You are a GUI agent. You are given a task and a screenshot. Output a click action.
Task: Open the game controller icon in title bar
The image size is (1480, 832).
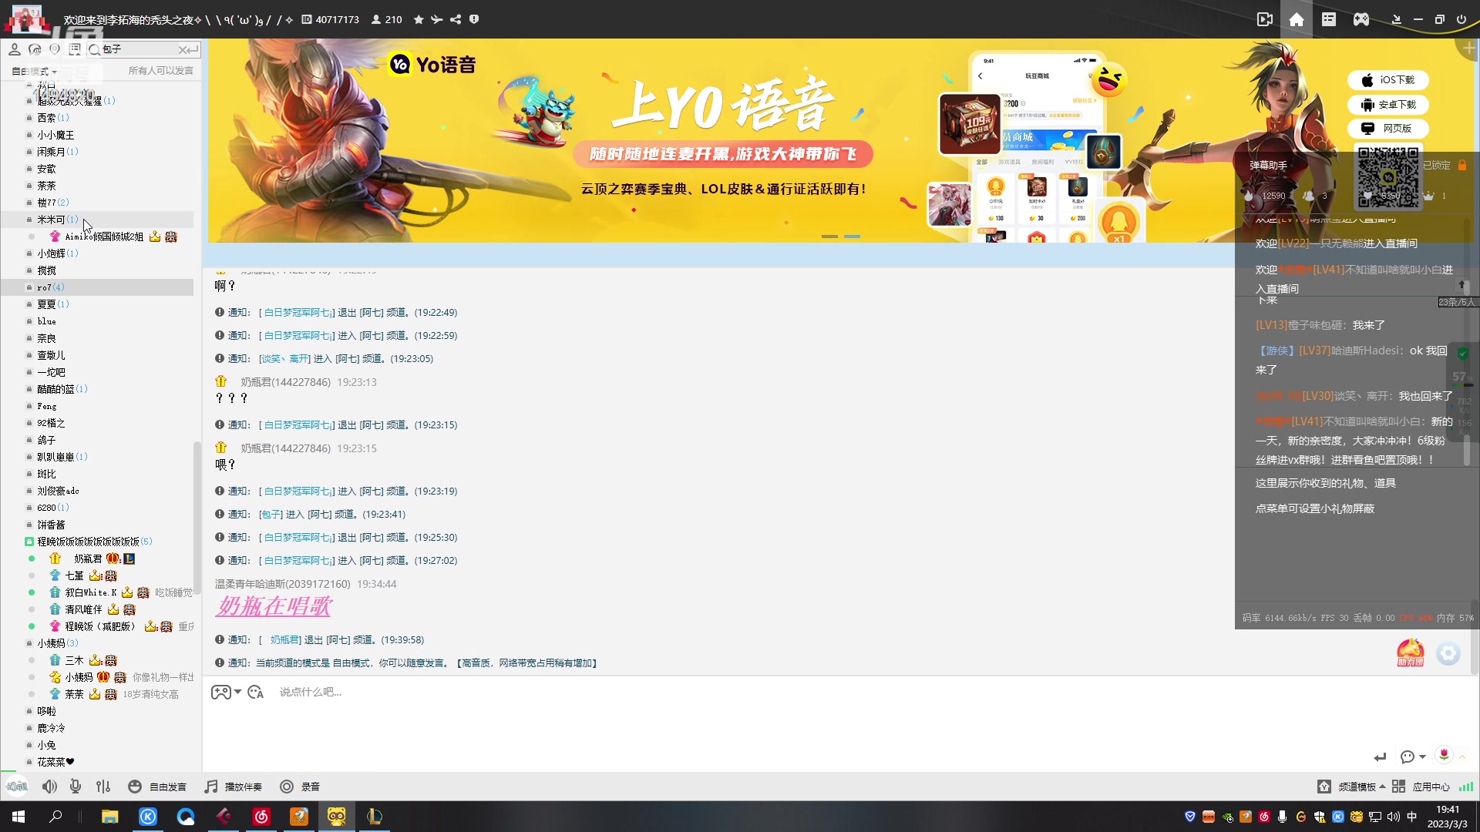click(1361, 19)
